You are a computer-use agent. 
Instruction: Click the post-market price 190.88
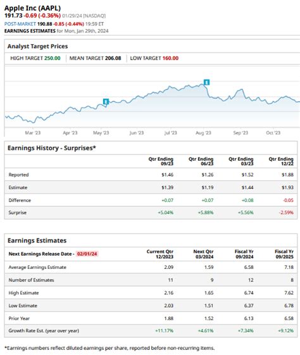pos(44,24)
